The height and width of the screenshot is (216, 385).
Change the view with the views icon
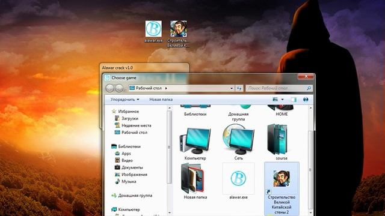click(x=276, y=100)
